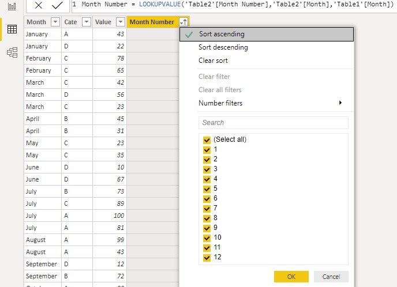
Task: Click the Value cell showing 45
Action: coord(110,119)
